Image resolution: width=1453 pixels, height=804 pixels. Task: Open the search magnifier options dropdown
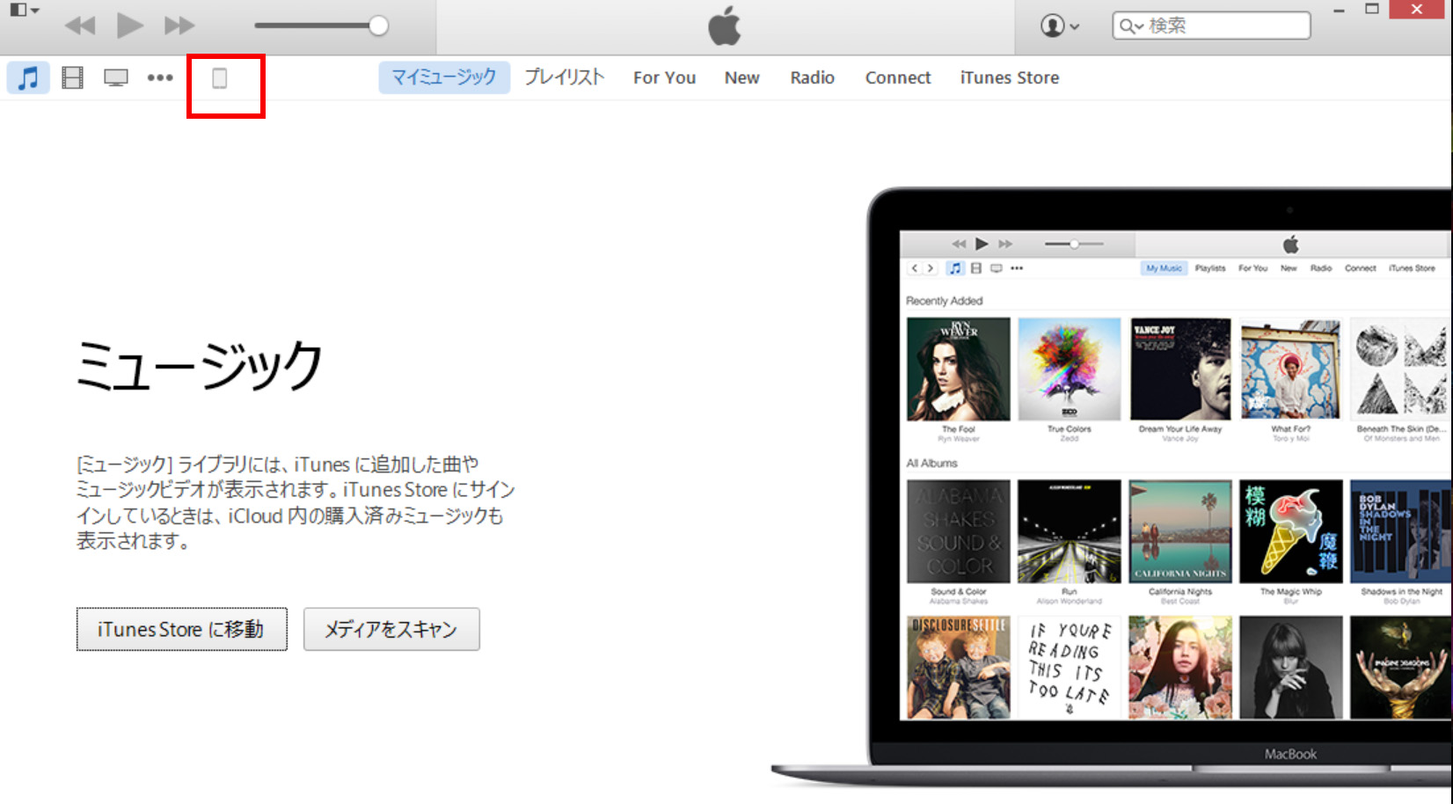pyautogui.click(x=1130, y=26)
